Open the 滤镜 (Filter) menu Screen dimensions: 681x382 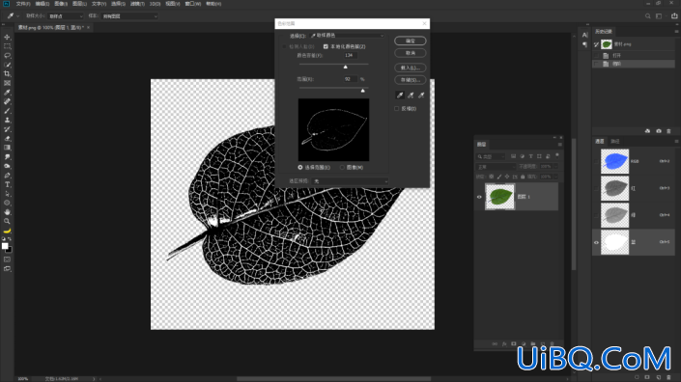137,4
